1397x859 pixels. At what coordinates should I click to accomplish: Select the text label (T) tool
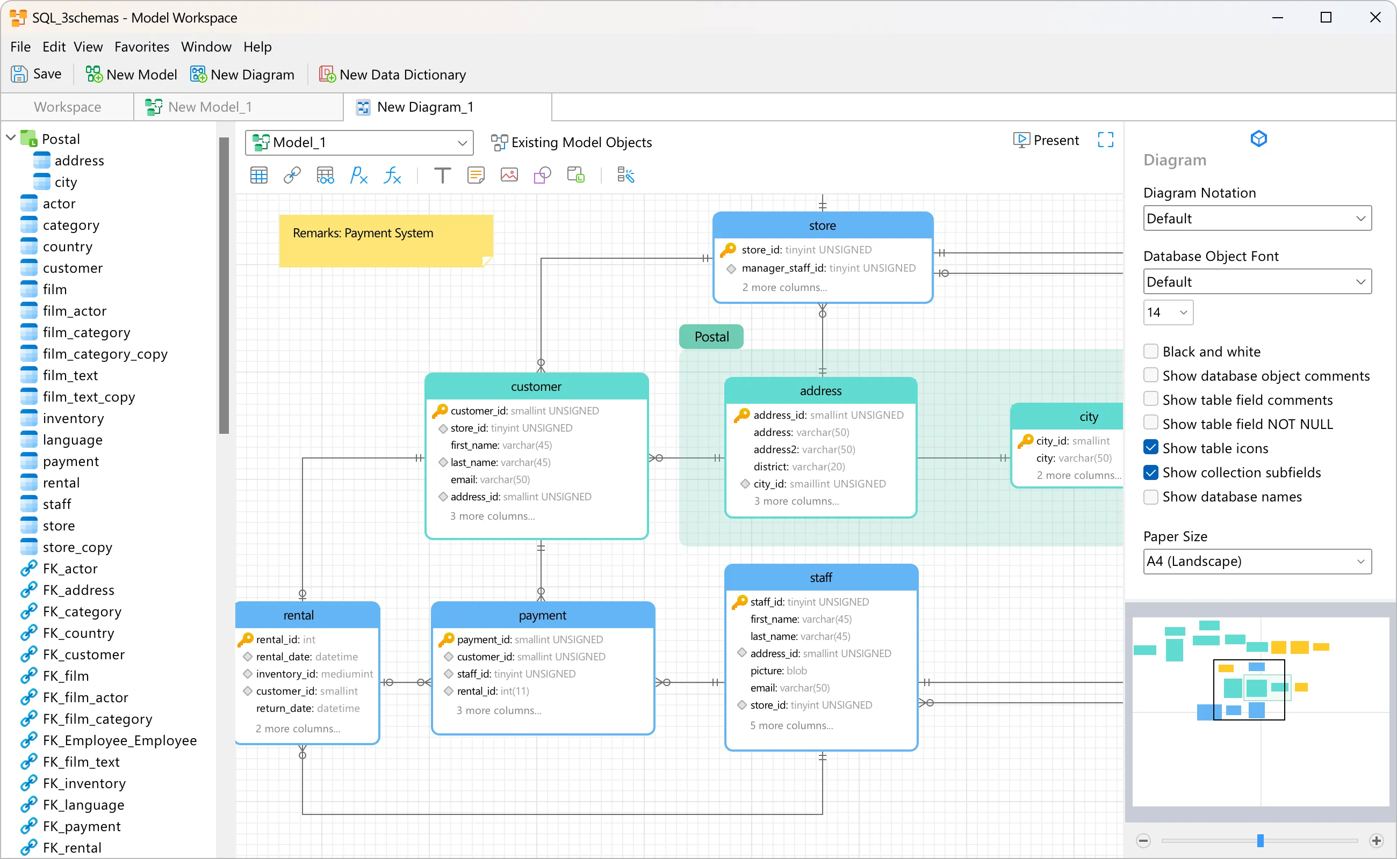click(x=442, y=176)
